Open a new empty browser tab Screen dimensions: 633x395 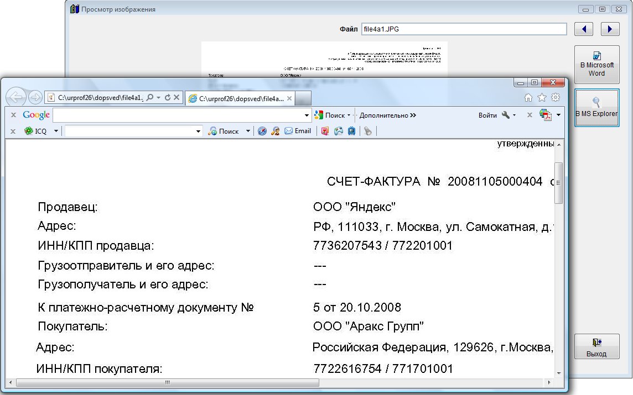coord(303,98)
